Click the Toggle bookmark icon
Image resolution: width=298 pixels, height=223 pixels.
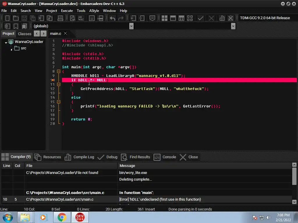(x=16, y=26)
